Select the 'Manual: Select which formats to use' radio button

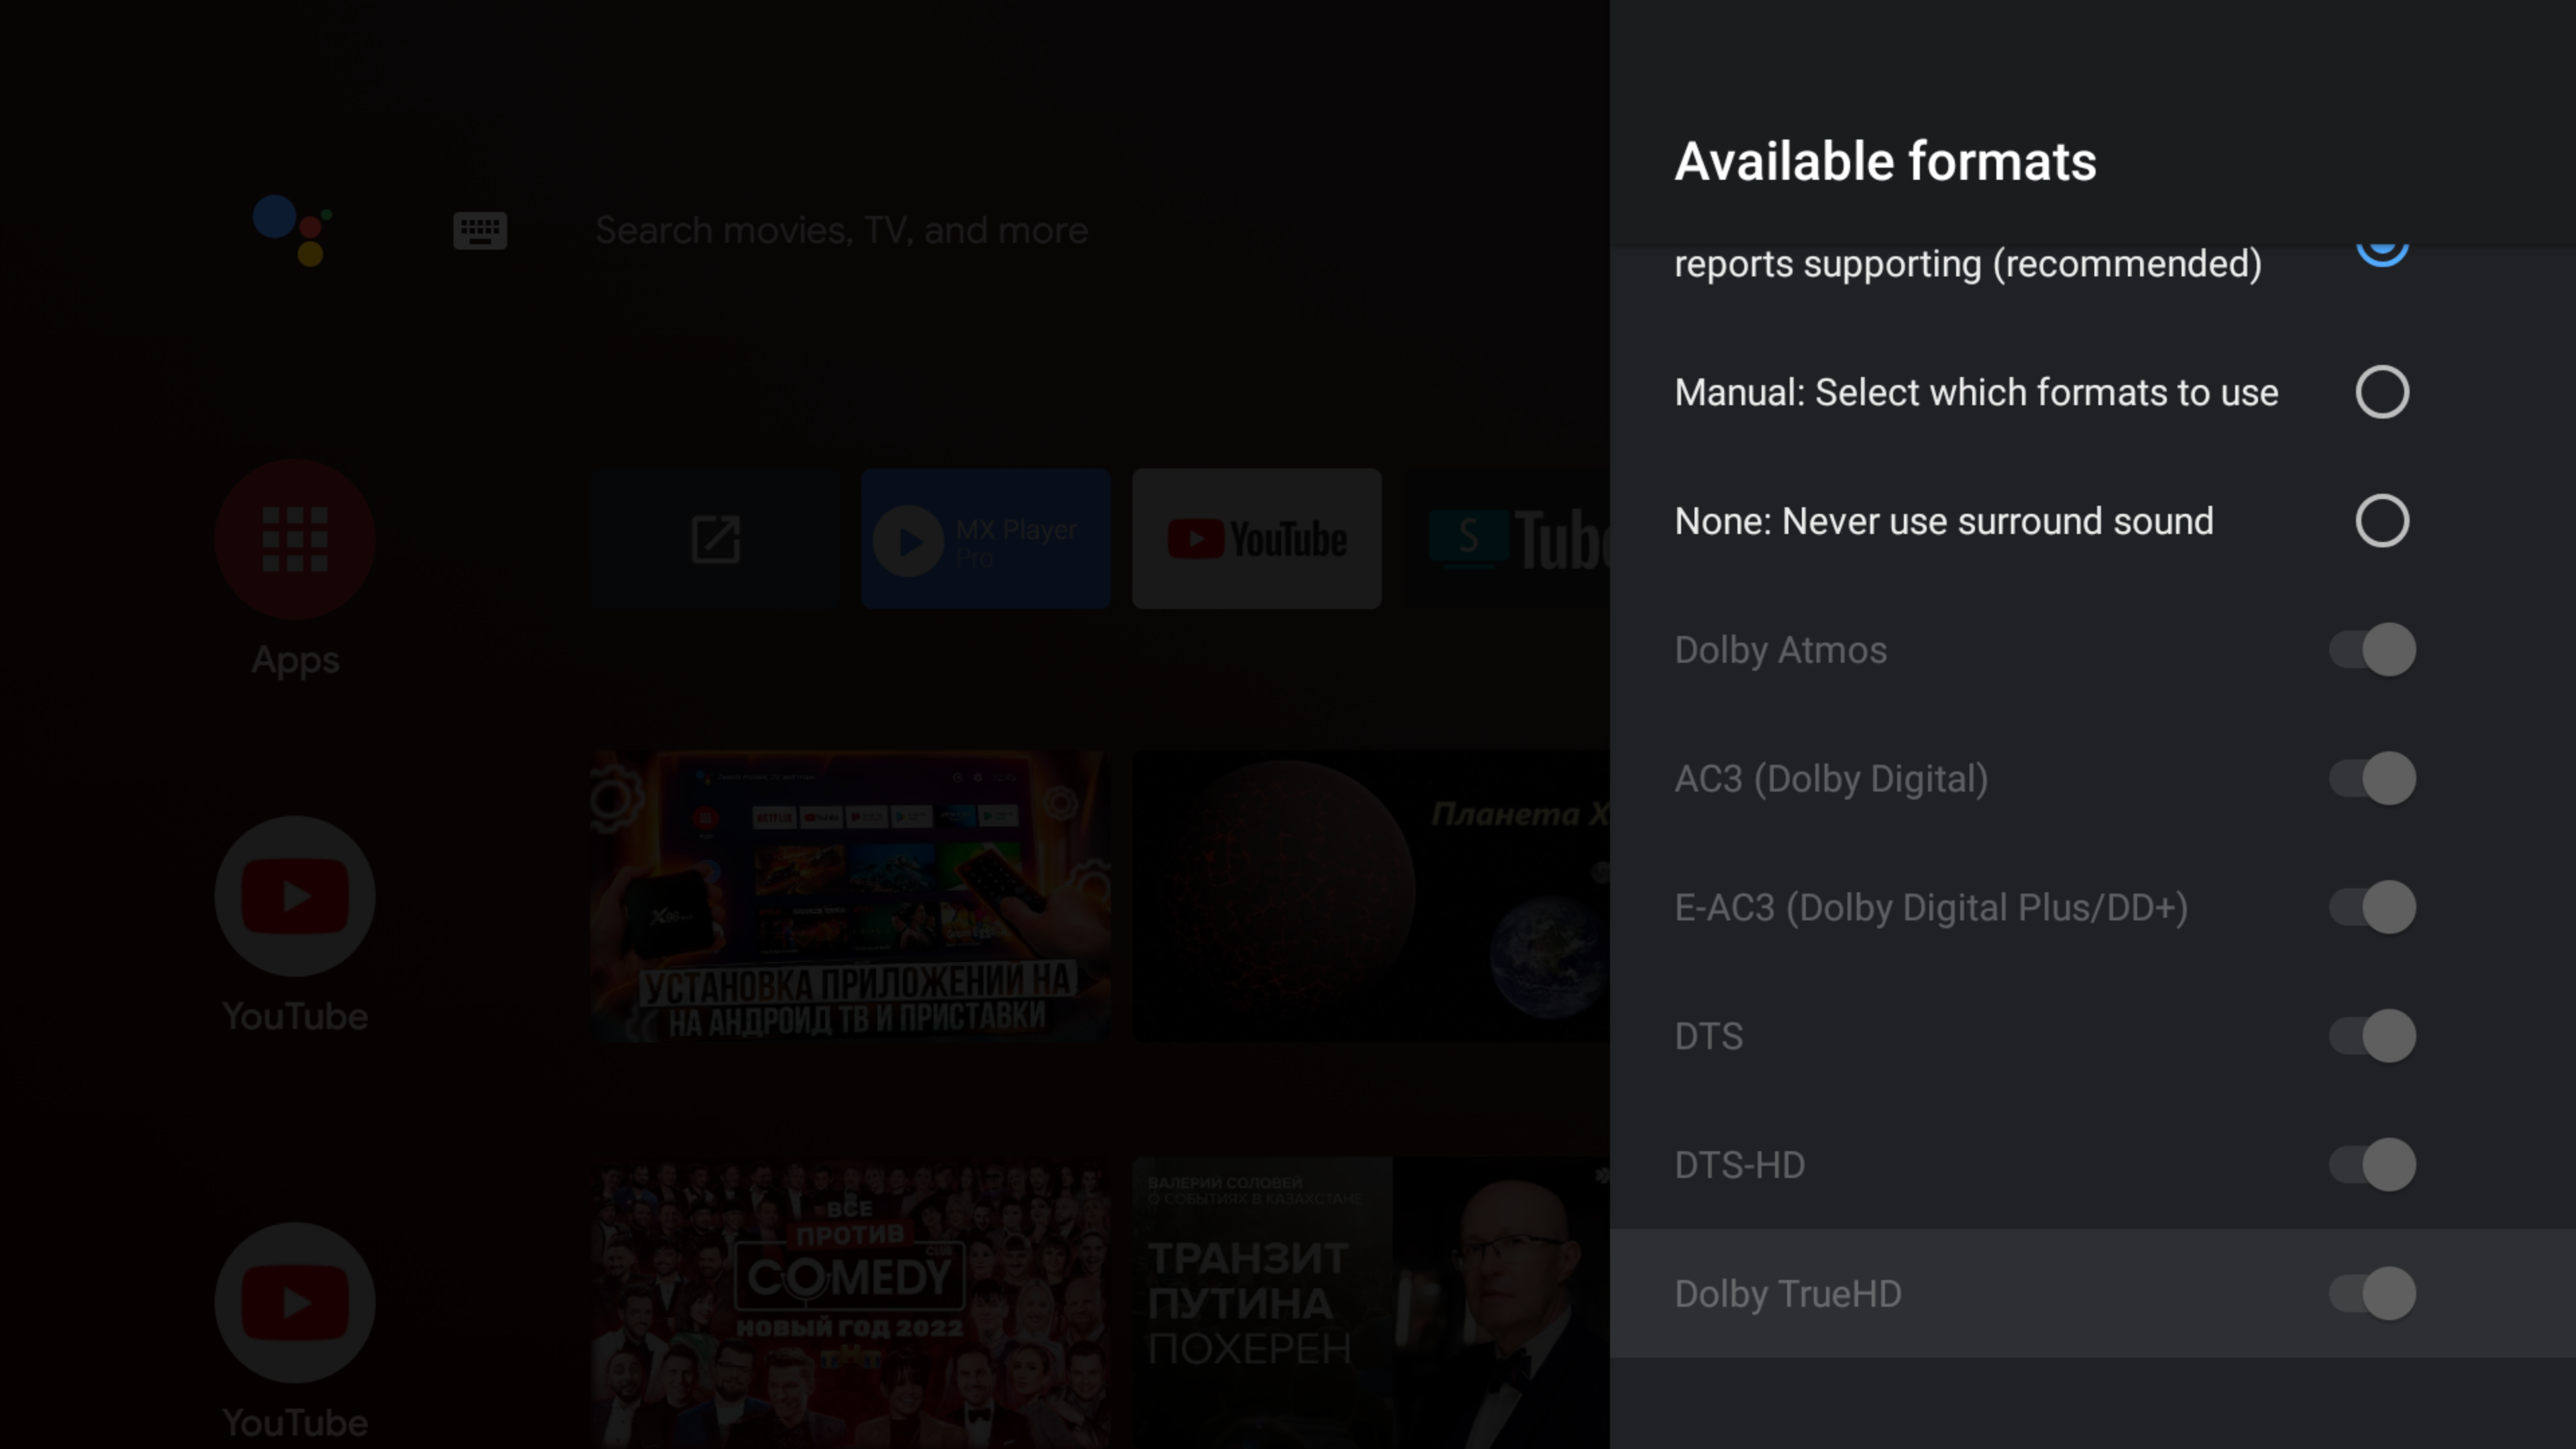pos(2382,392)
